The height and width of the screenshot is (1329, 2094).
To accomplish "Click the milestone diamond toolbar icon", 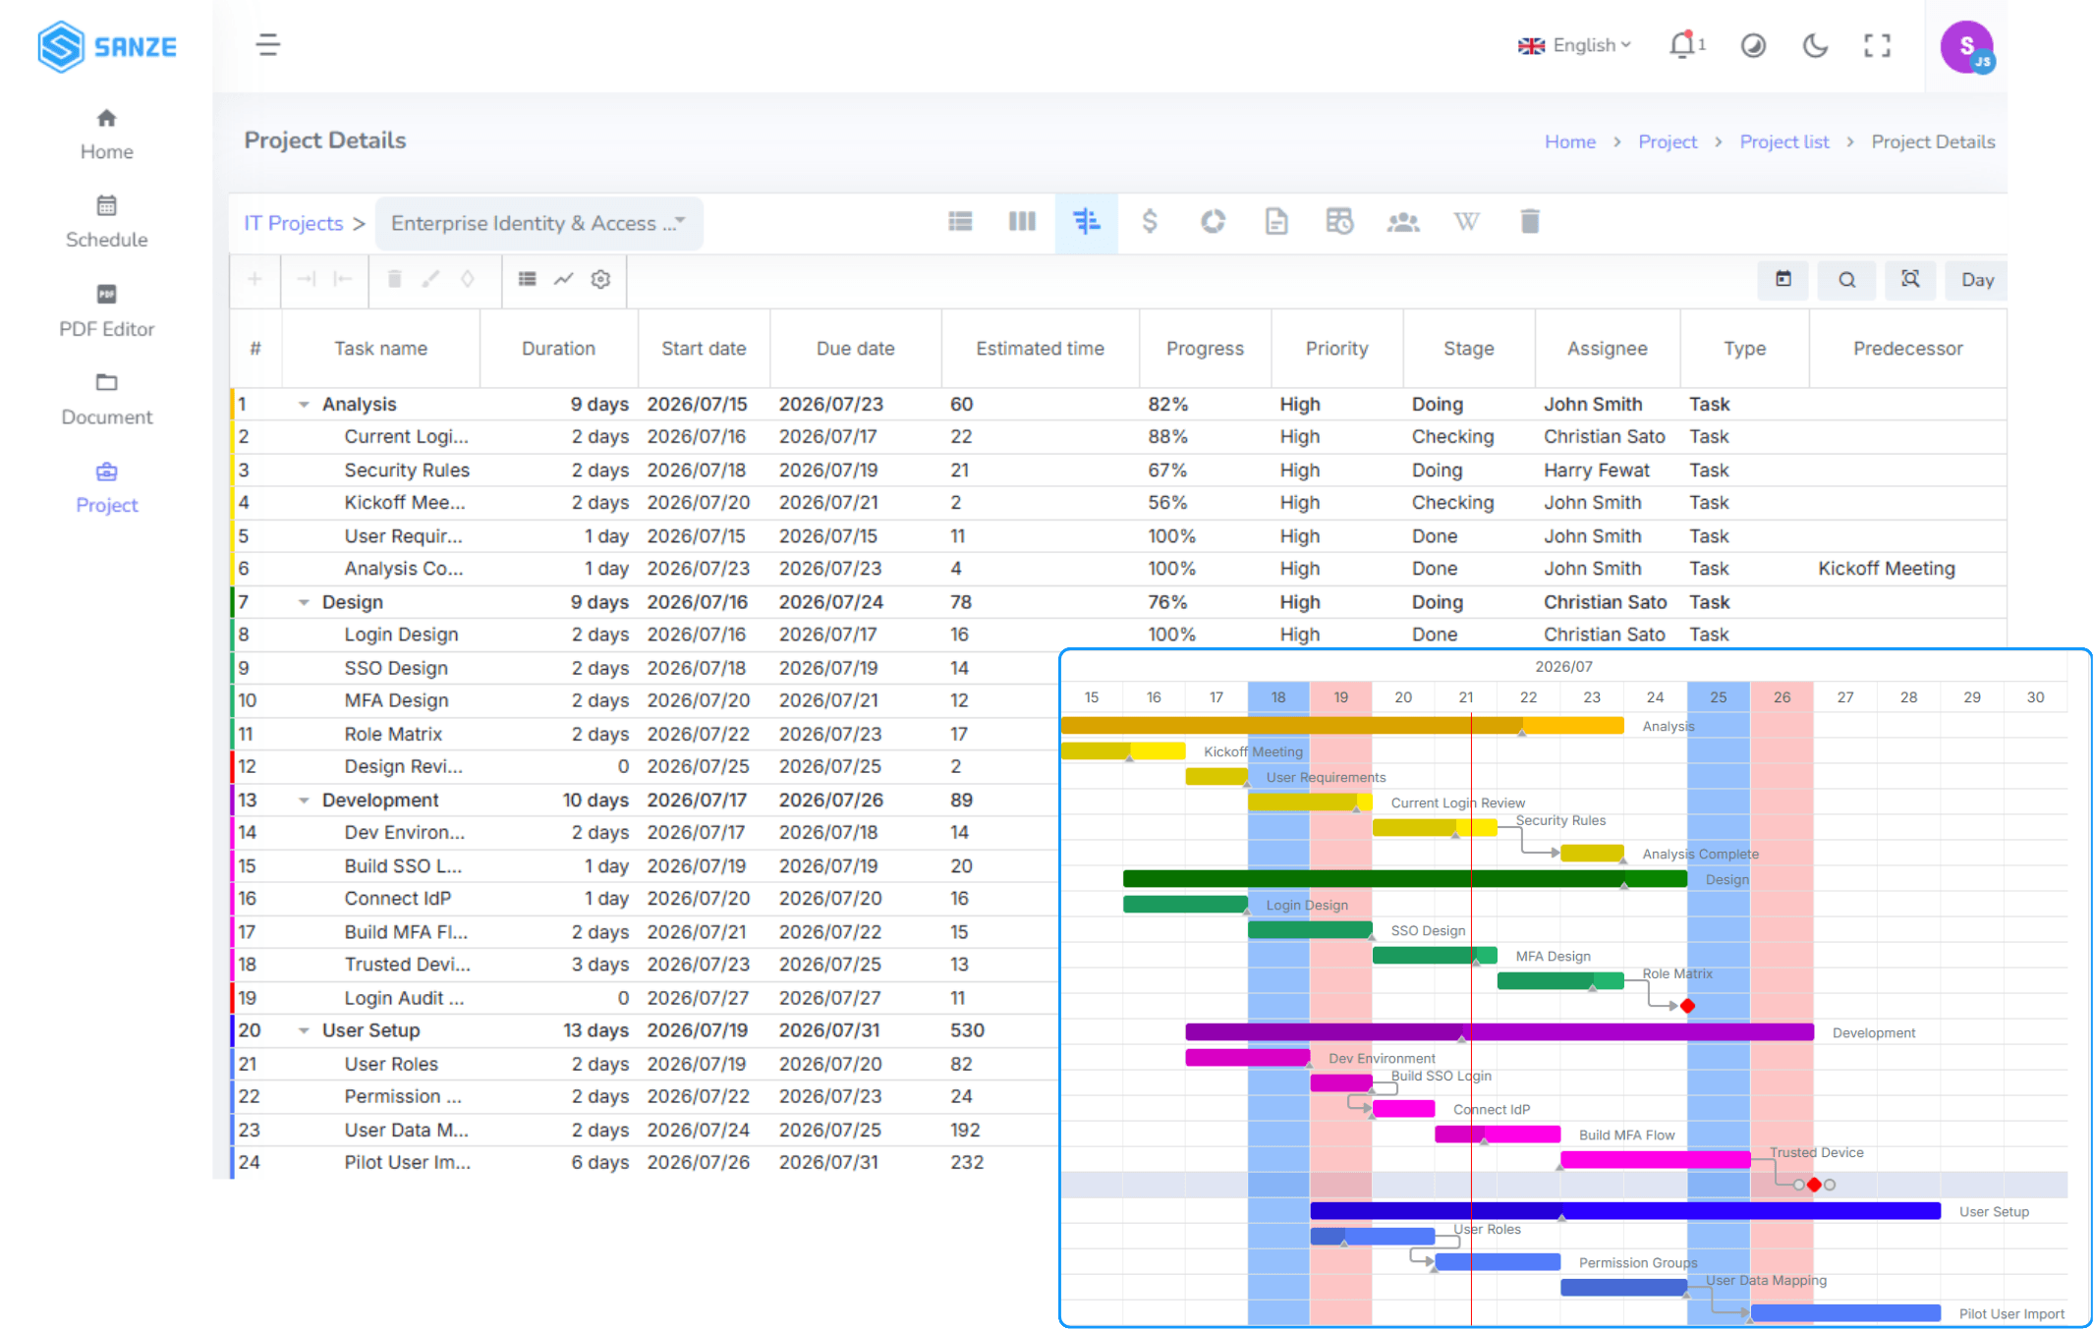I will coord(468,280).
